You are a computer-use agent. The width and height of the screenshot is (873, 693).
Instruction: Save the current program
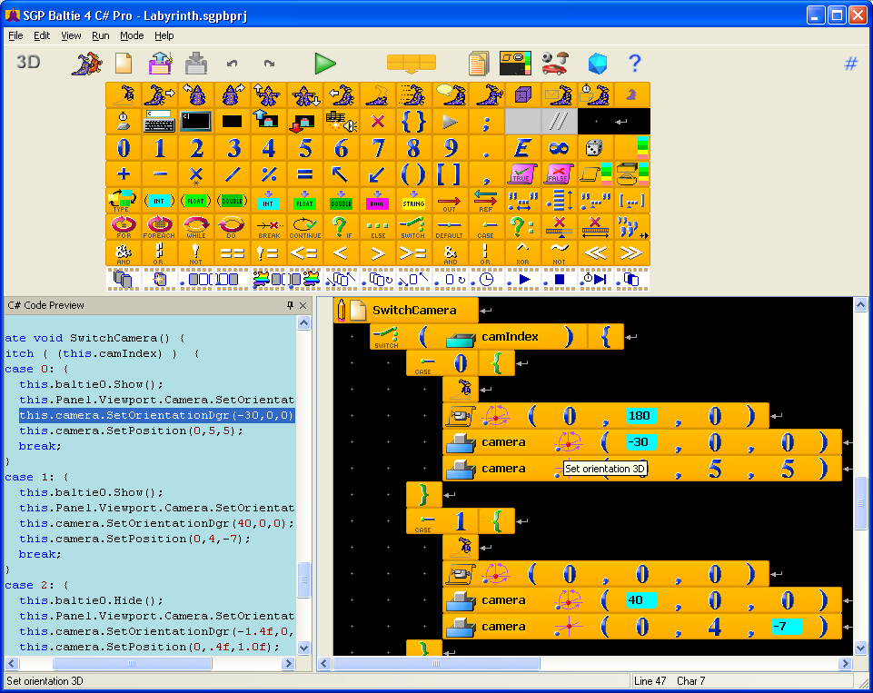pyautogui.click(x=196, y=63)
